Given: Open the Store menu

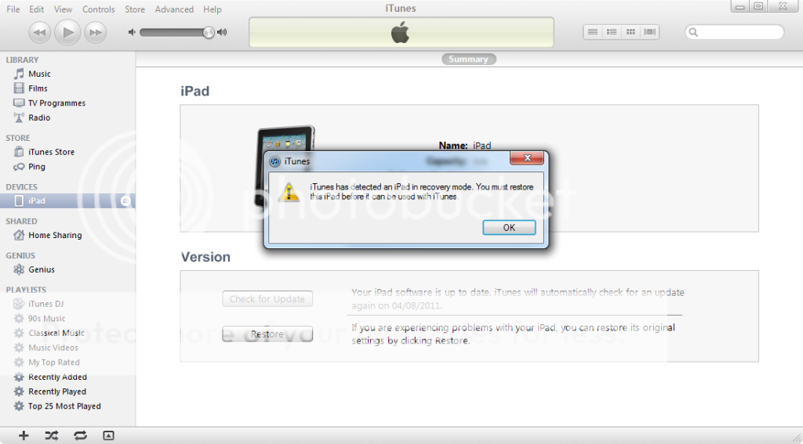Looking at the screenshot, I should [x=135, y=9].
